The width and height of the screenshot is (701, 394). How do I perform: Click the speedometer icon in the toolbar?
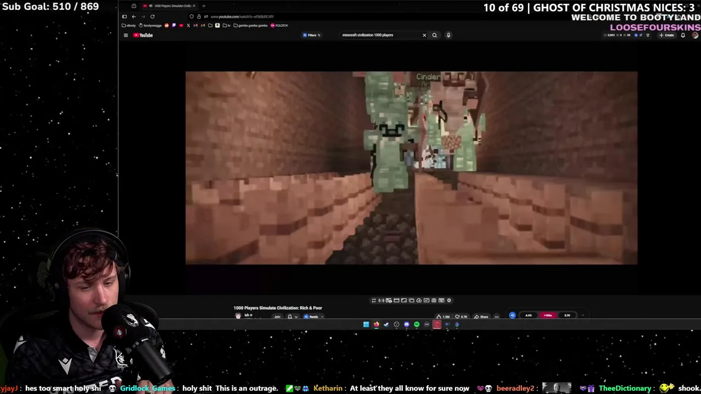(x=419, y=300)
